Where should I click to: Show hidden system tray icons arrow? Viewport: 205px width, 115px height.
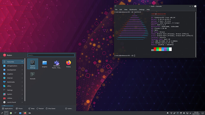click(x=190, y=113)
